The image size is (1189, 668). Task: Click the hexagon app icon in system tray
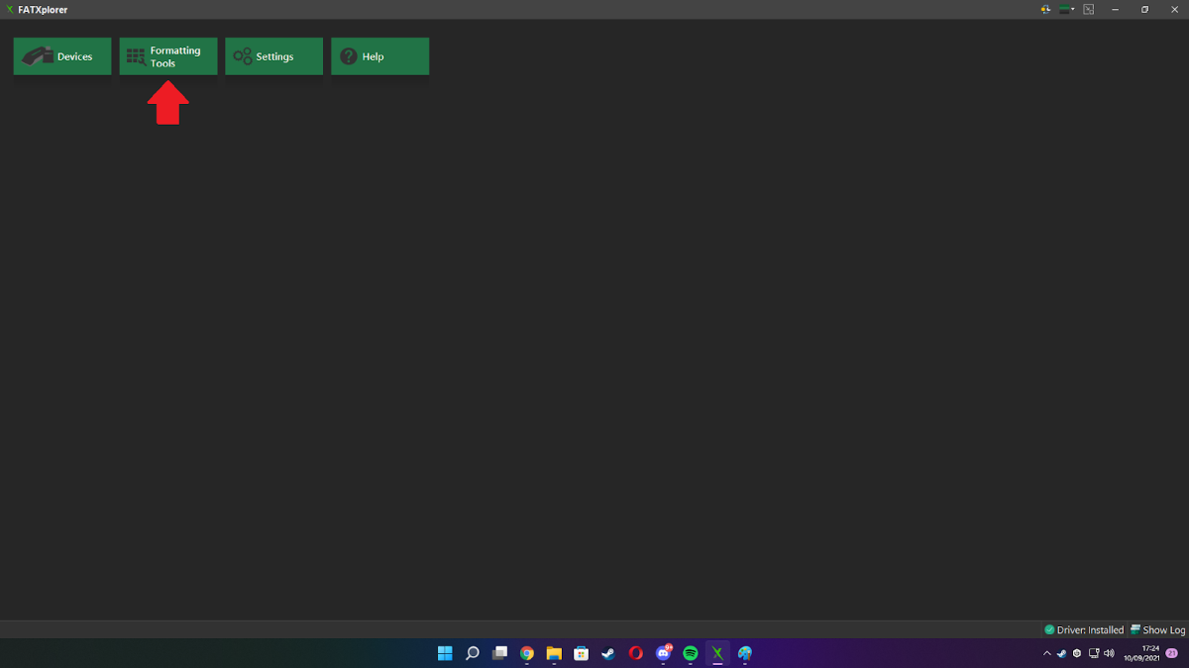pyautogui.click(x=1077, y=653)
